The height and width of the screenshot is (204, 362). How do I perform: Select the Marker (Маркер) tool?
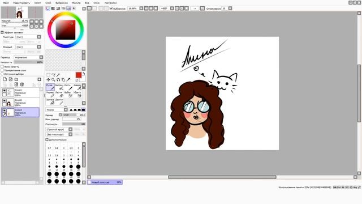(x=50, y=94)
